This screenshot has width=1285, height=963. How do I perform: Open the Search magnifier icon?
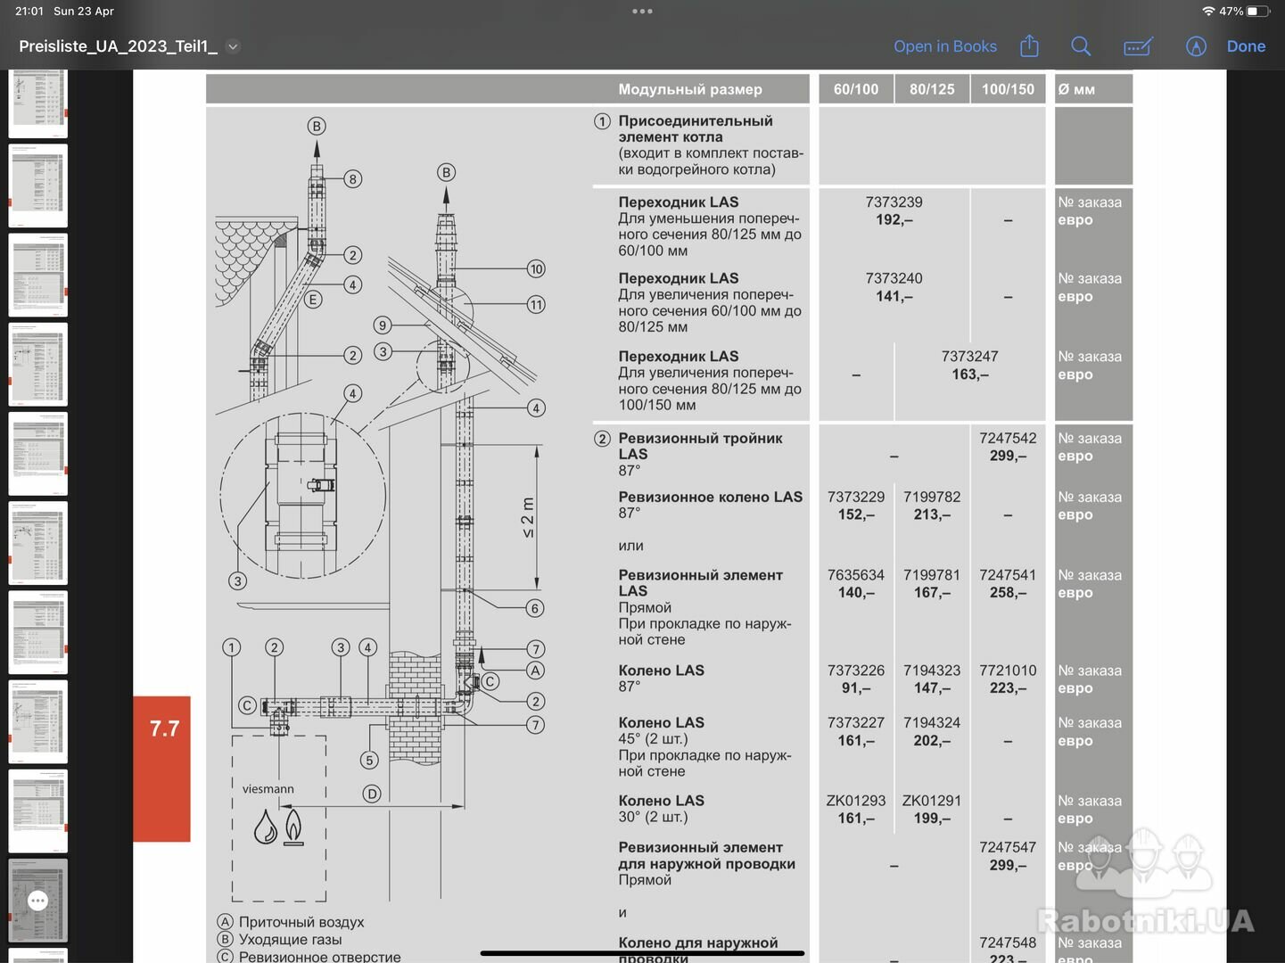click(x=1081, y=46)
